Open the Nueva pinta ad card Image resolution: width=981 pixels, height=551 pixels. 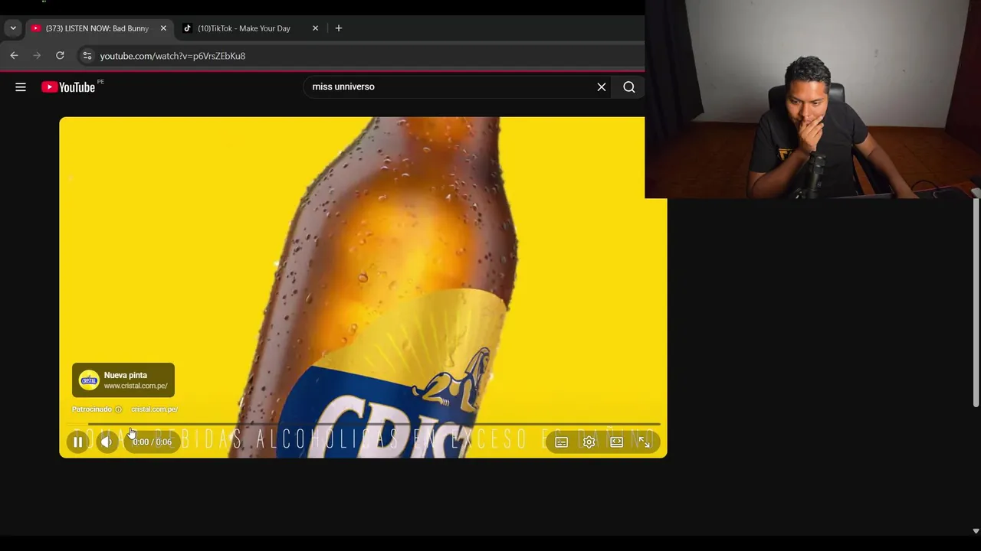(123, 380)
